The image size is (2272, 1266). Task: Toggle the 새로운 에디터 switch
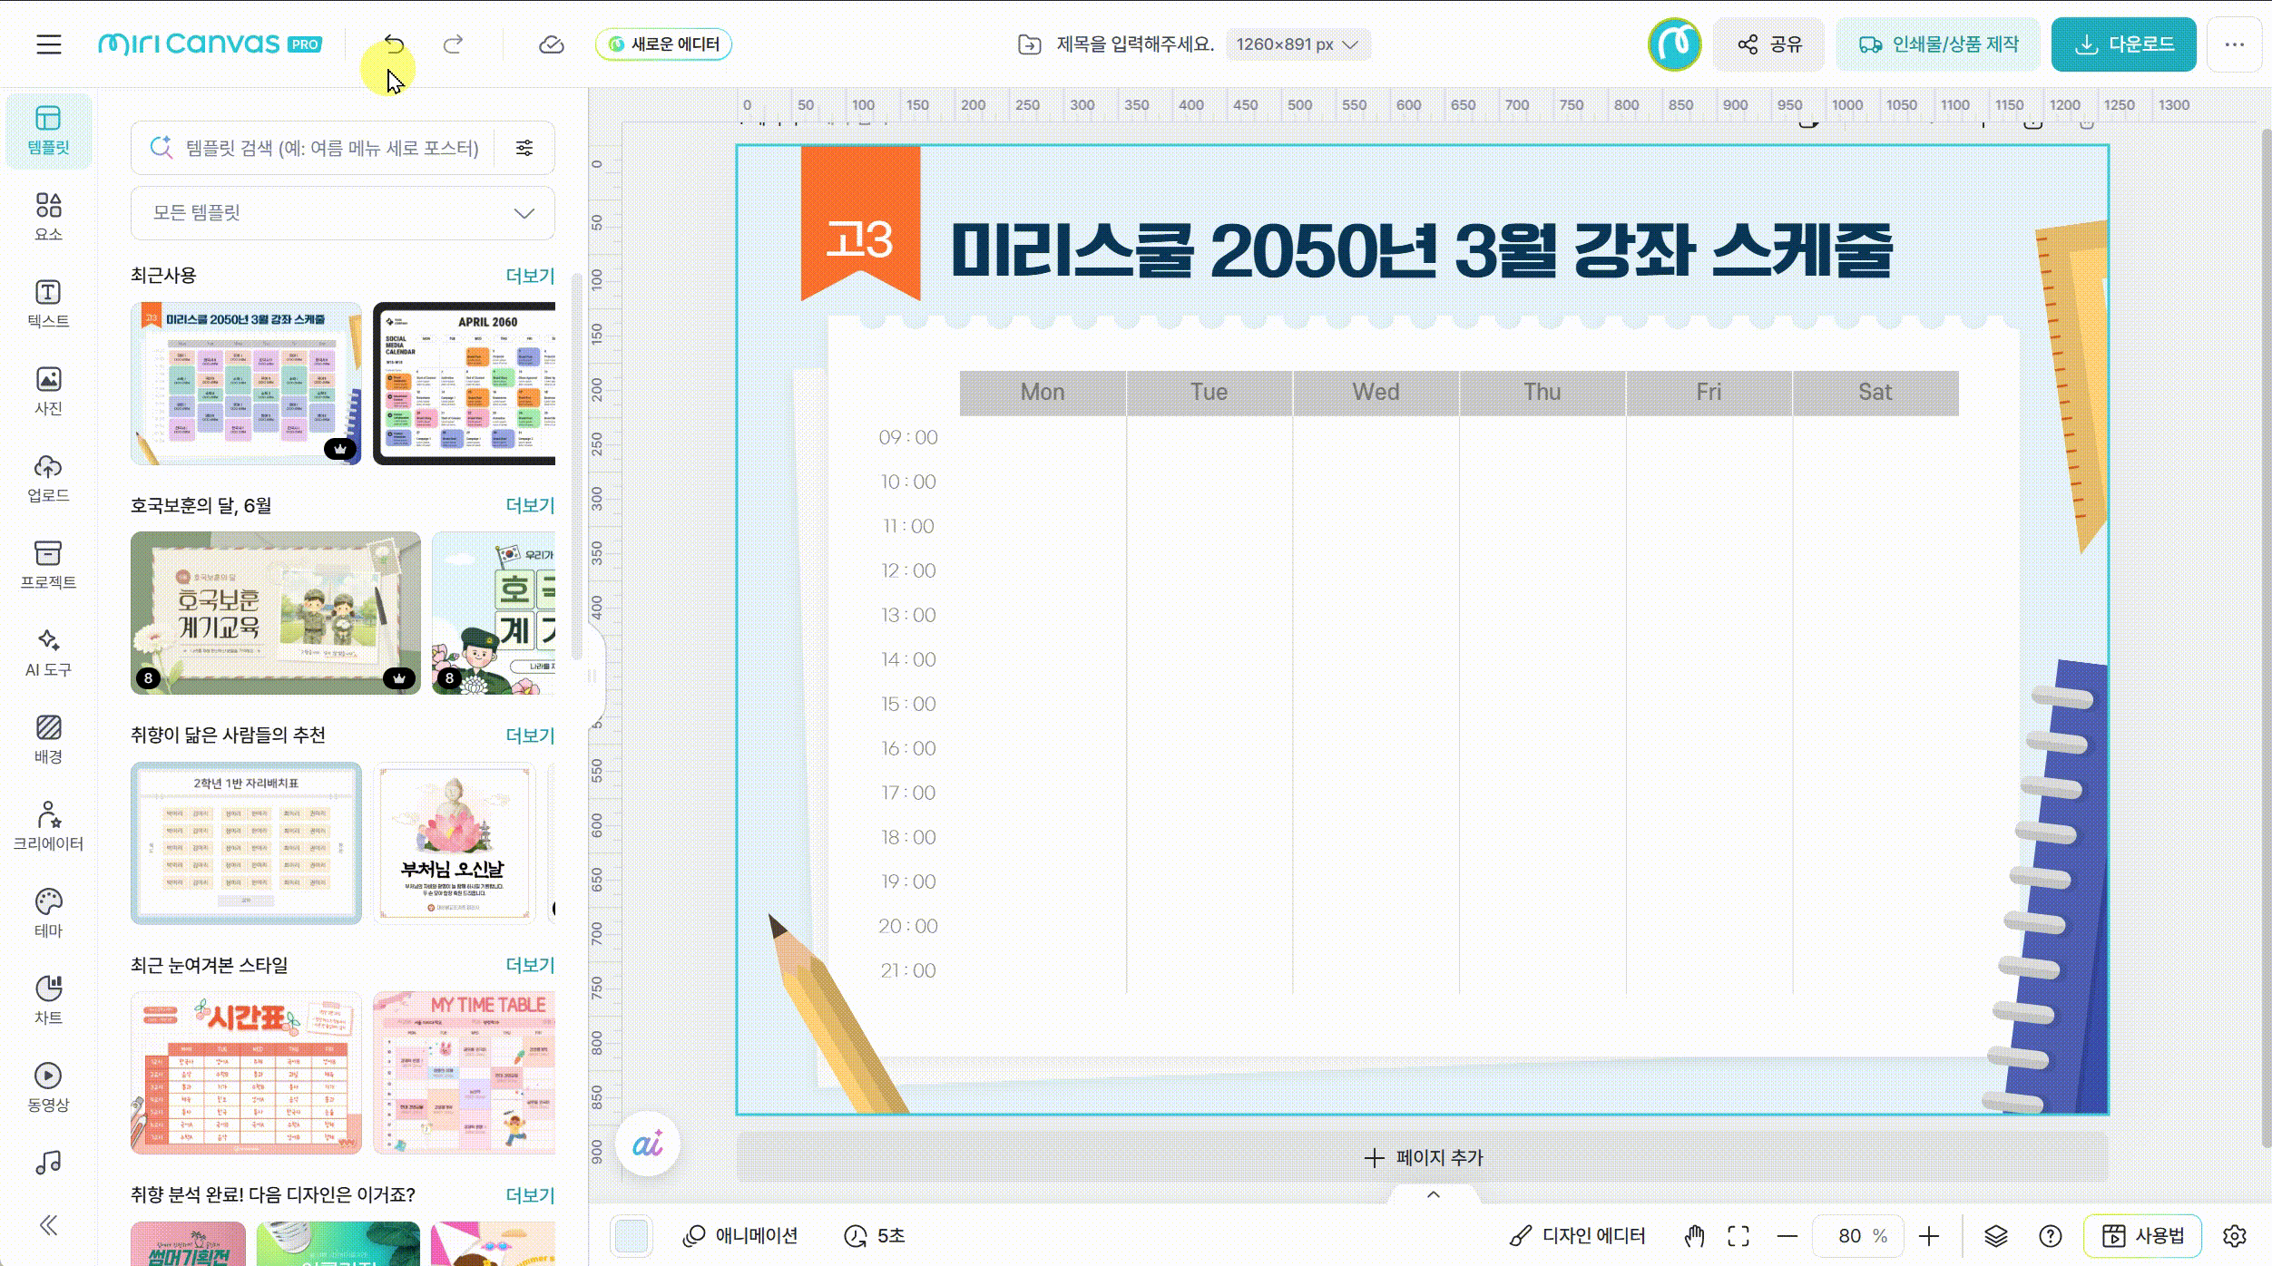tap(663, 44)
